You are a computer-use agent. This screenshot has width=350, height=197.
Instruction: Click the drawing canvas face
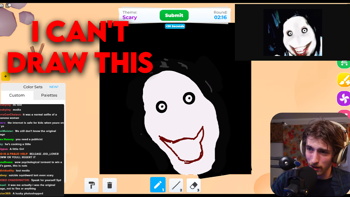(175, 115)
